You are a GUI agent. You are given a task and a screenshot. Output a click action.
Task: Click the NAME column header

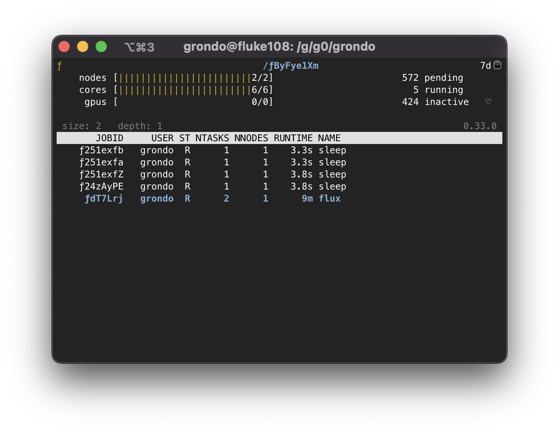(330, 138)
